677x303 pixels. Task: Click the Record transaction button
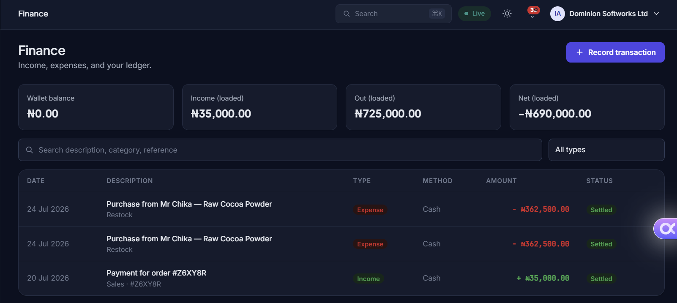pyautogui.click(x=615, y=52)
